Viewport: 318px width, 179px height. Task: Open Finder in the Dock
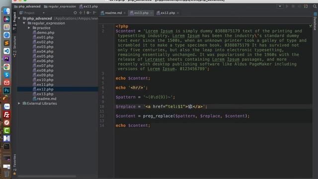click(x=6, y=11)
